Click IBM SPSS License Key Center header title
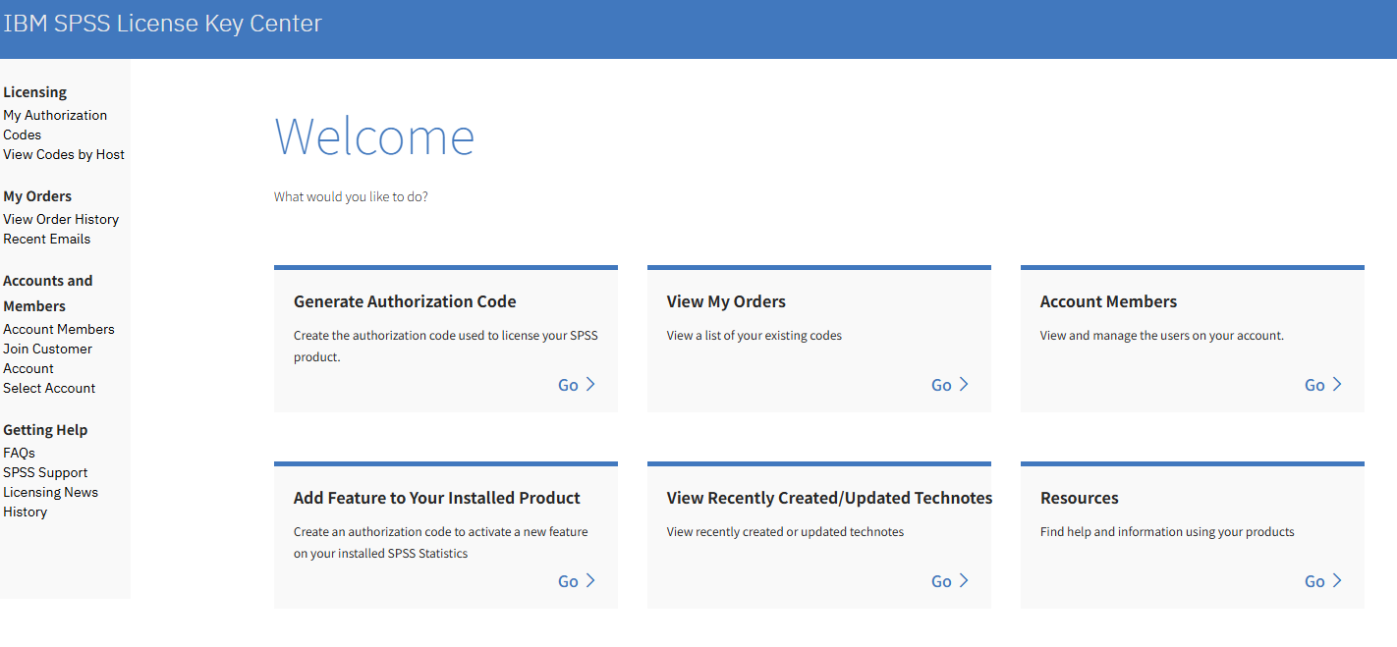Image resolution: width=1397 pixels, height=647 pixels. pyautogui.click(x=163, y=24)
